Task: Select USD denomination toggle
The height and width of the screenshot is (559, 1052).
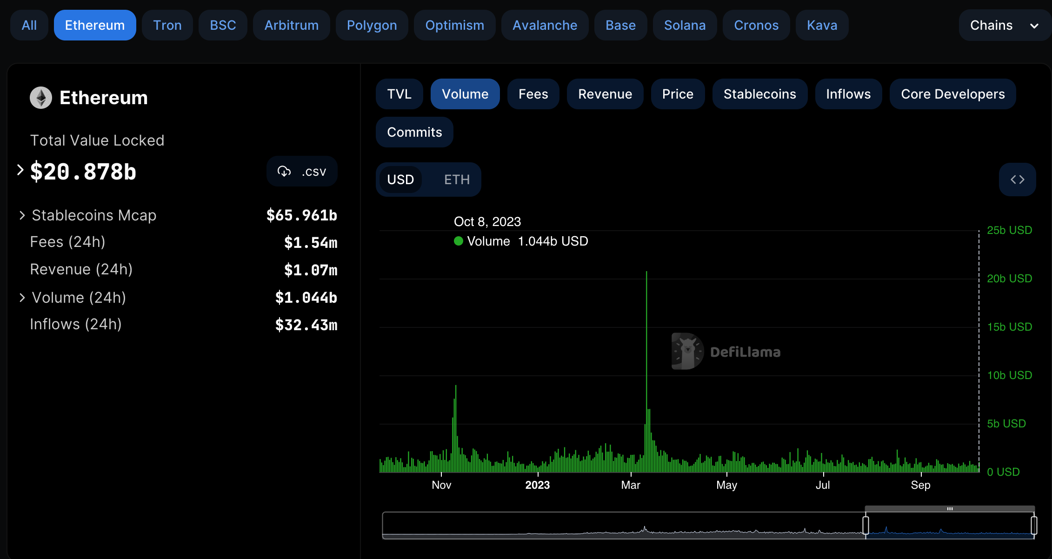Action: click(400, 180)
